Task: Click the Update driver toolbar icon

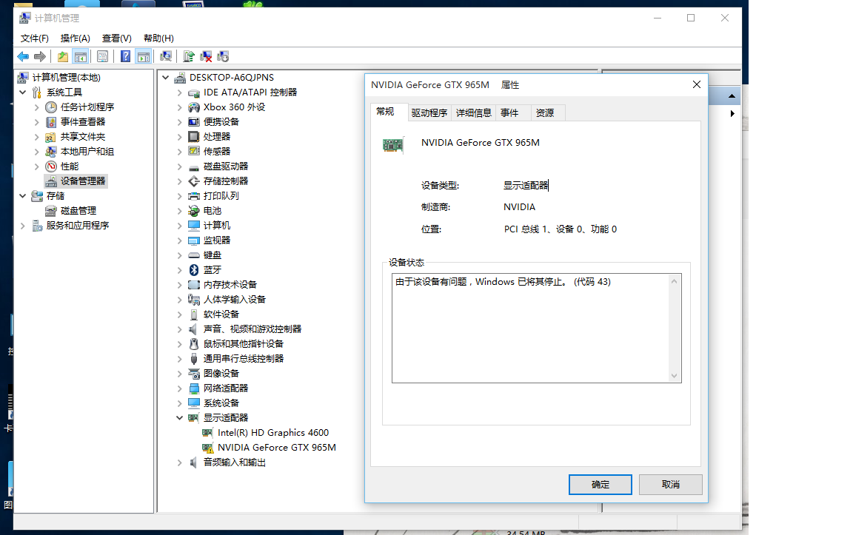Action: pos(189,56)
